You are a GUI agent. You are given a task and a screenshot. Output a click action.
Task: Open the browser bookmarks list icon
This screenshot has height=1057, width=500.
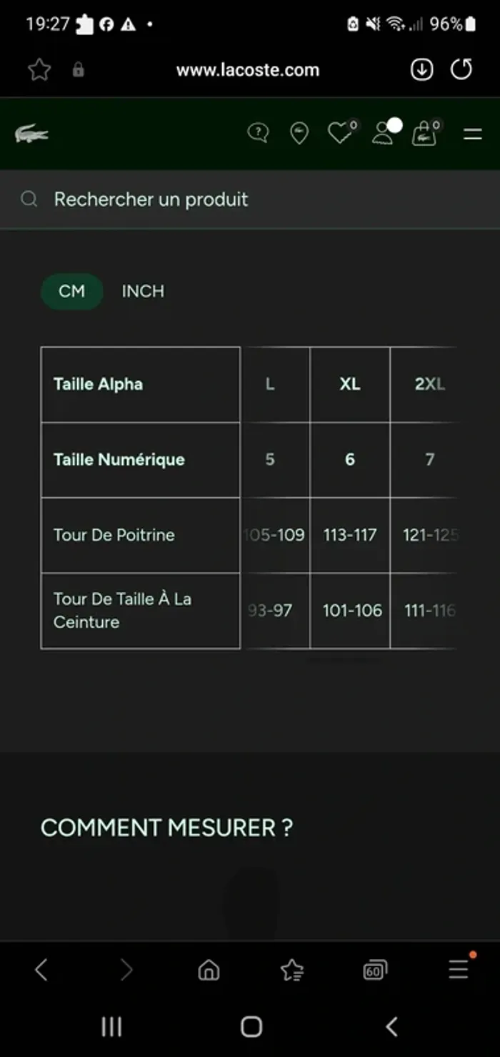point(292,970)
